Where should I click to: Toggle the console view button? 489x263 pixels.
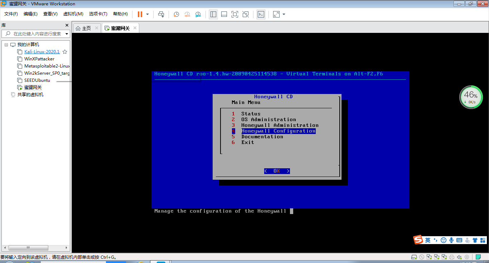point(261,14)
